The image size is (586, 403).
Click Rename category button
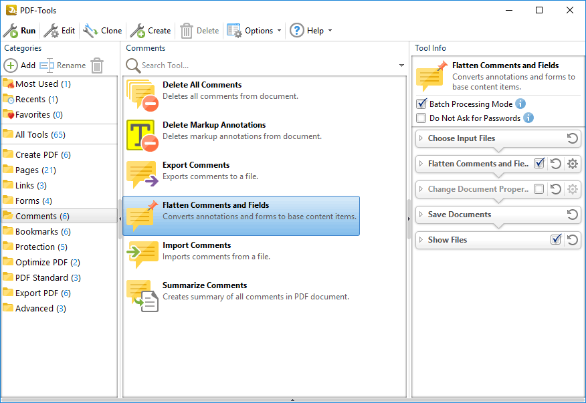(63, 65)
